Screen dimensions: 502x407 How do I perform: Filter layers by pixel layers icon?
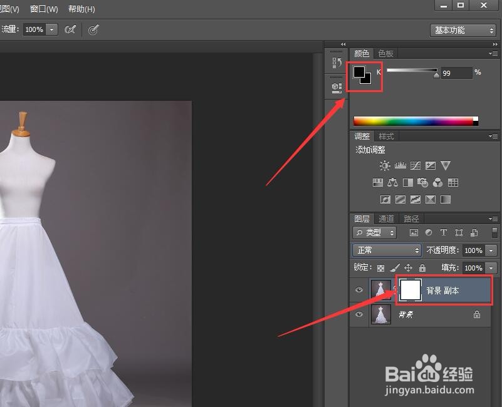pos(414,233)
